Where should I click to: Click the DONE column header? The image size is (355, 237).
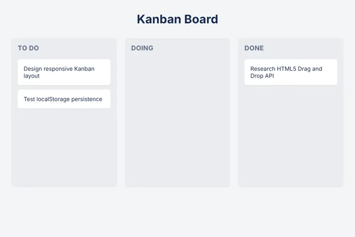pyautogui.click(x=254, y=48)
